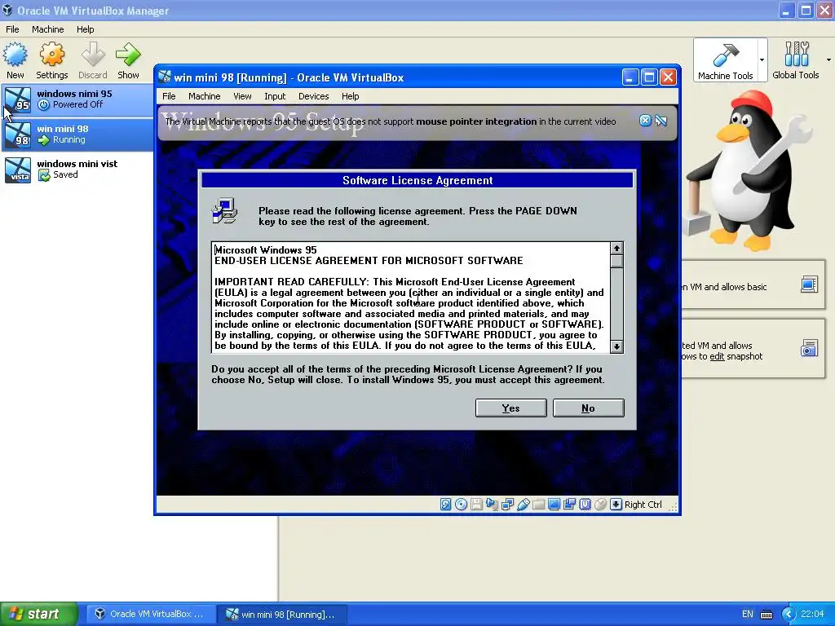Click optical drive status bar icon

pyautogui.click(x=462, y=504)
